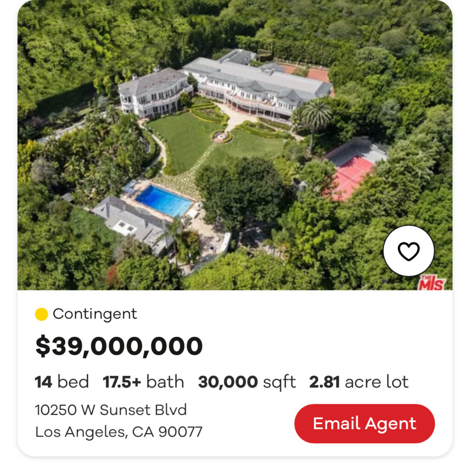Image resolution: width=470 pixels, height=470 pixels.
Task: Click the Contingent status label
Action: tap(95, 314)
